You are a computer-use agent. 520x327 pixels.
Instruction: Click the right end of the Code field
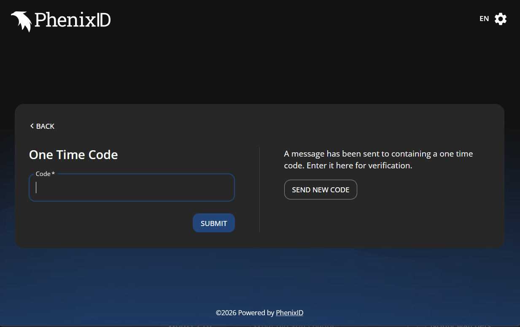228,188
